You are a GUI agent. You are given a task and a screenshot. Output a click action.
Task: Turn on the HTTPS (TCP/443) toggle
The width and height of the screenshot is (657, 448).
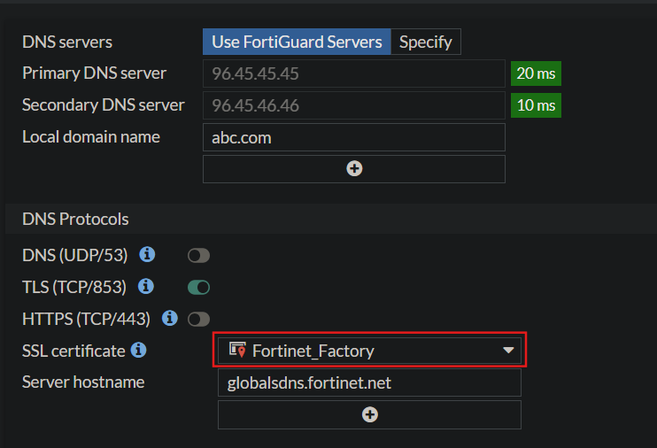(x=198, y=319)
